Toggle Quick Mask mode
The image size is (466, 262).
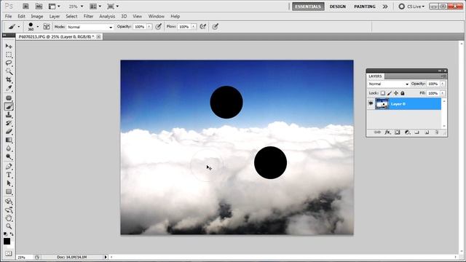9,253
